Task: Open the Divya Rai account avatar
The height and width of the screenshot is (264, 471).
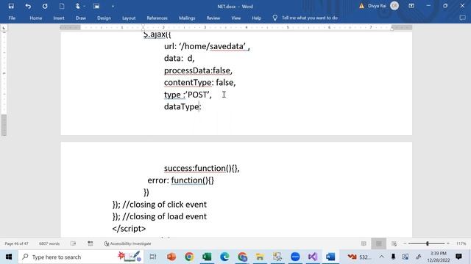Action: [394, 6]
